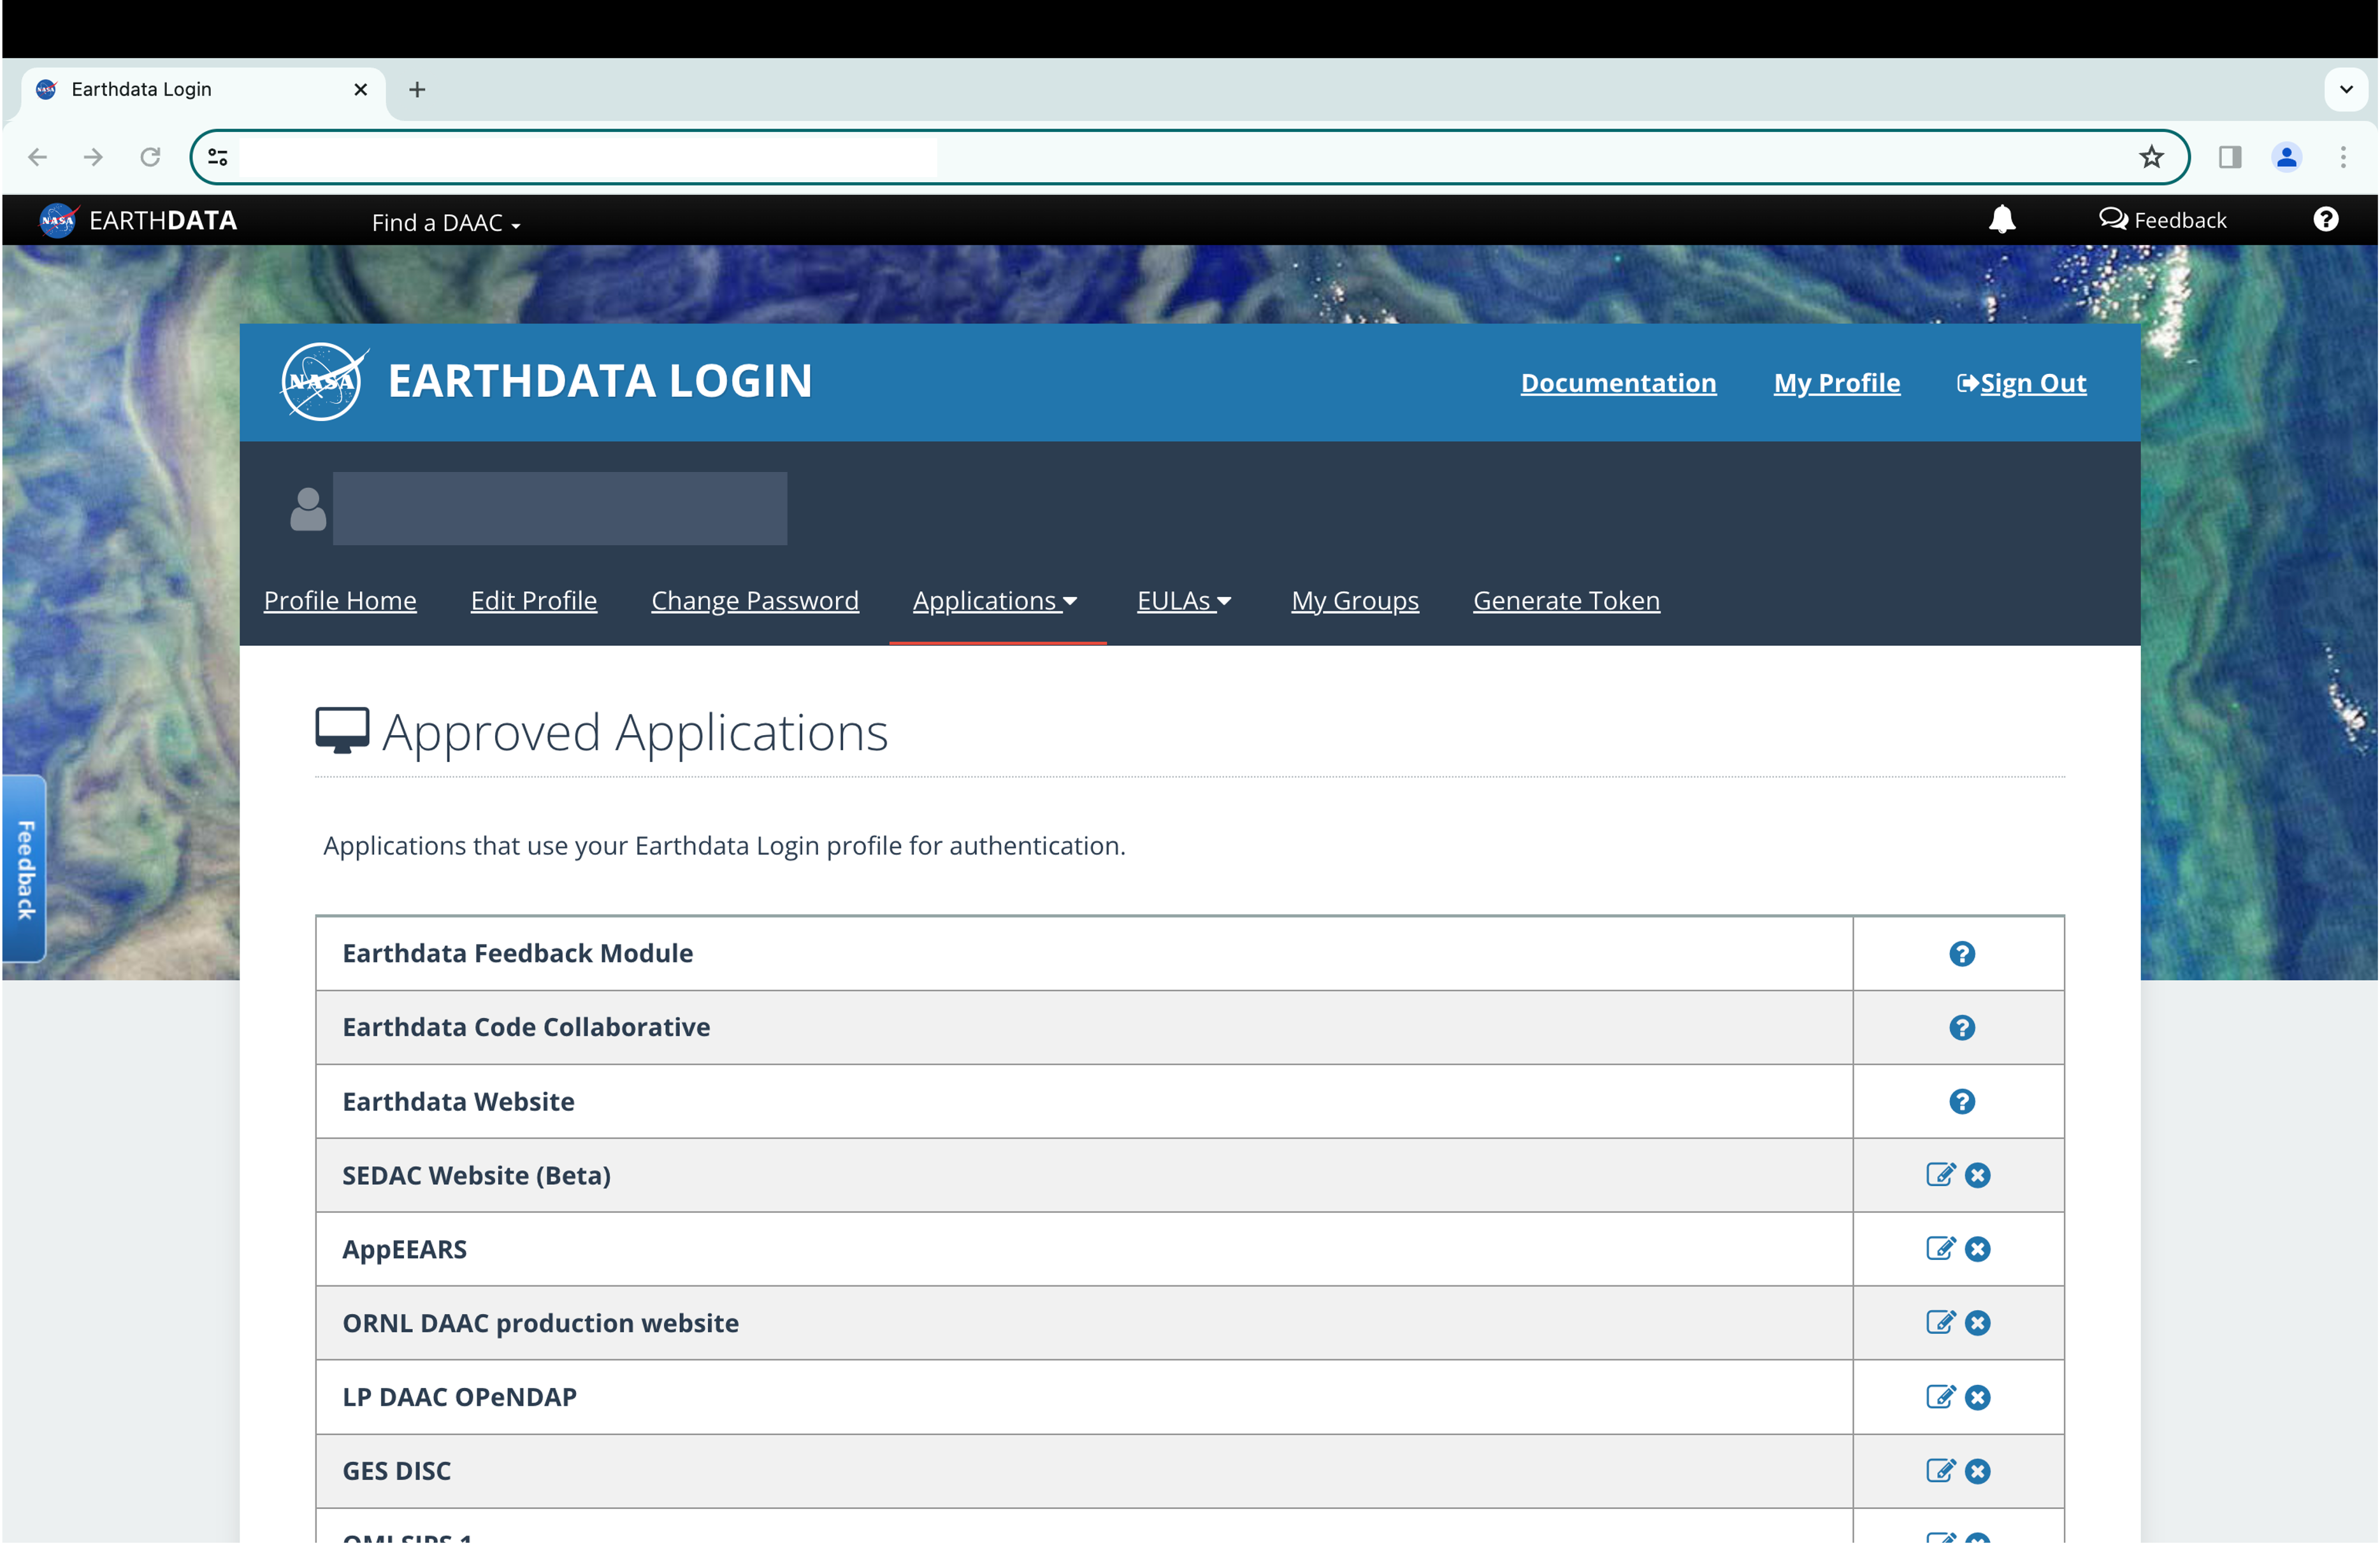The image size is (2380, 1544).
Task: Open browser side panel
Action: click(x=2230, y=157)
